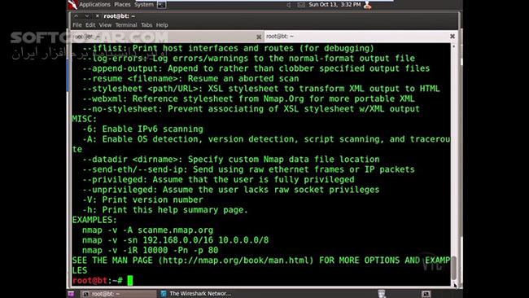Screen dimensions: 529x298
Task: Open The Wireshark Network taskbar button
Action: 196,294
